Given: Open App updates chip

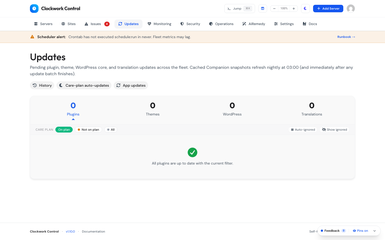Looking at the screenshot, I should 131,85.
